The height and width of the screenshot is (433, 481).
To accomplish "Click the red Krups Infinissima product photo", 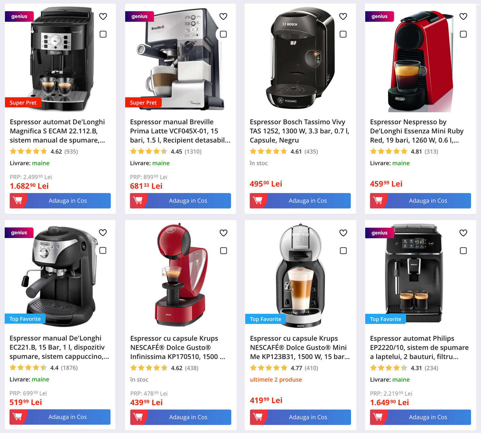I will [180, 275].
